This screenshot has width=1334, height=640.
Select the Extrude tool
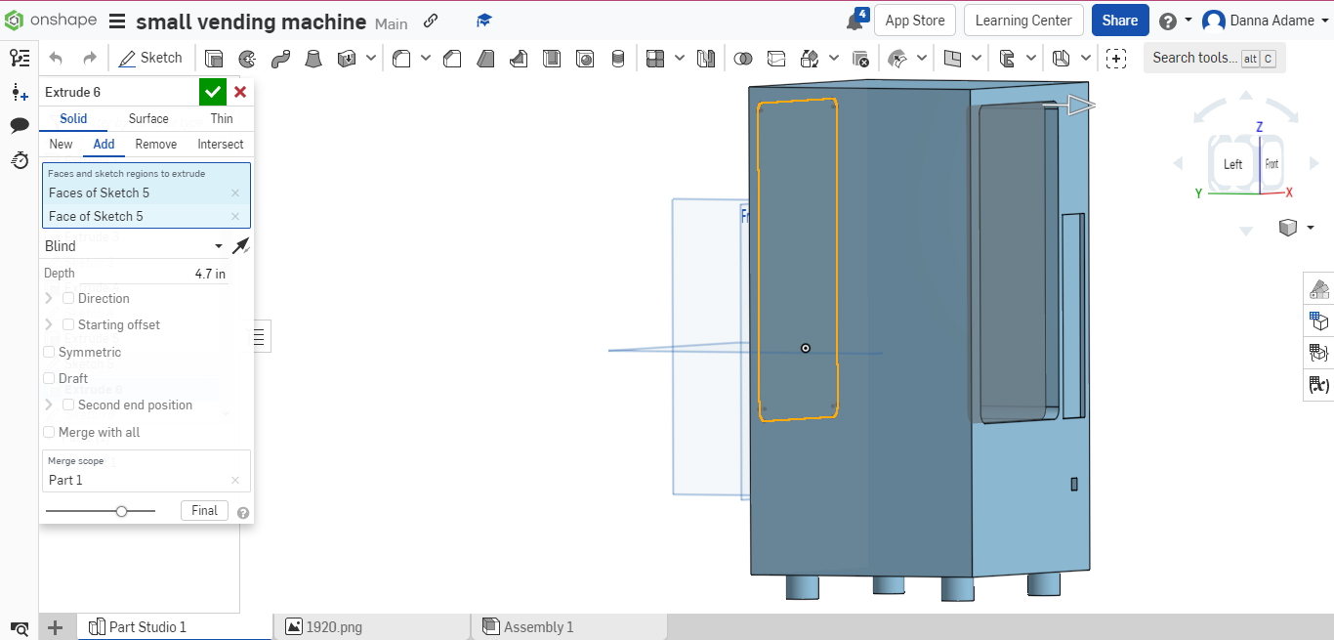point(214,58)
